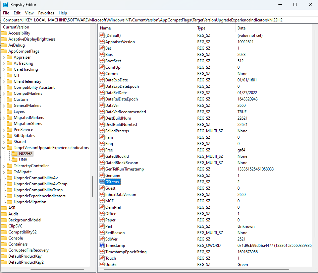Viewport: 318px width, 273px height.
Task: Select the icon beside the GStatus value
Action: [x=102, y=182]
